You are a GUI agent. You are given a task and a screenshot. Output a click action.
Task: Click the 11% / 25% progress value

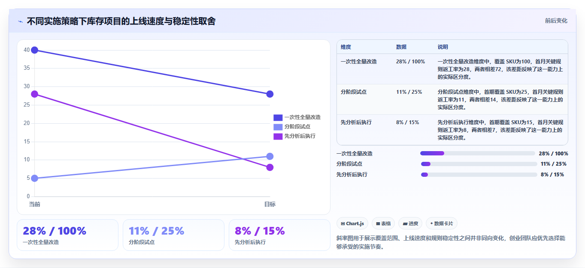(x=554, y=164)
